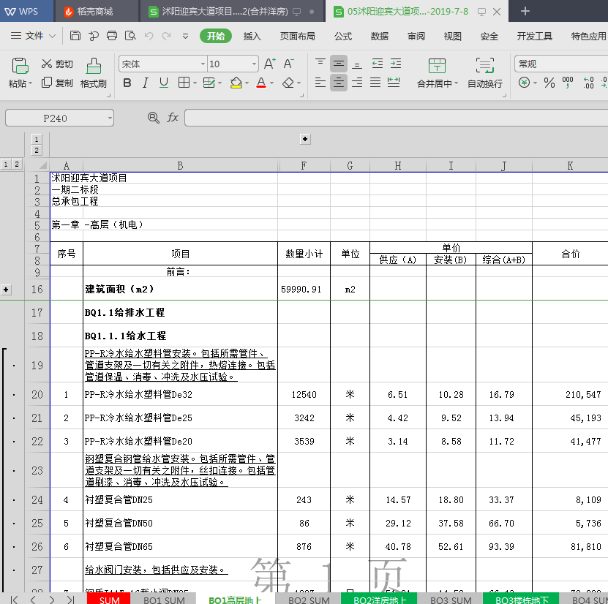Click Wrap Text (自动换行) button

click(484, 73)
